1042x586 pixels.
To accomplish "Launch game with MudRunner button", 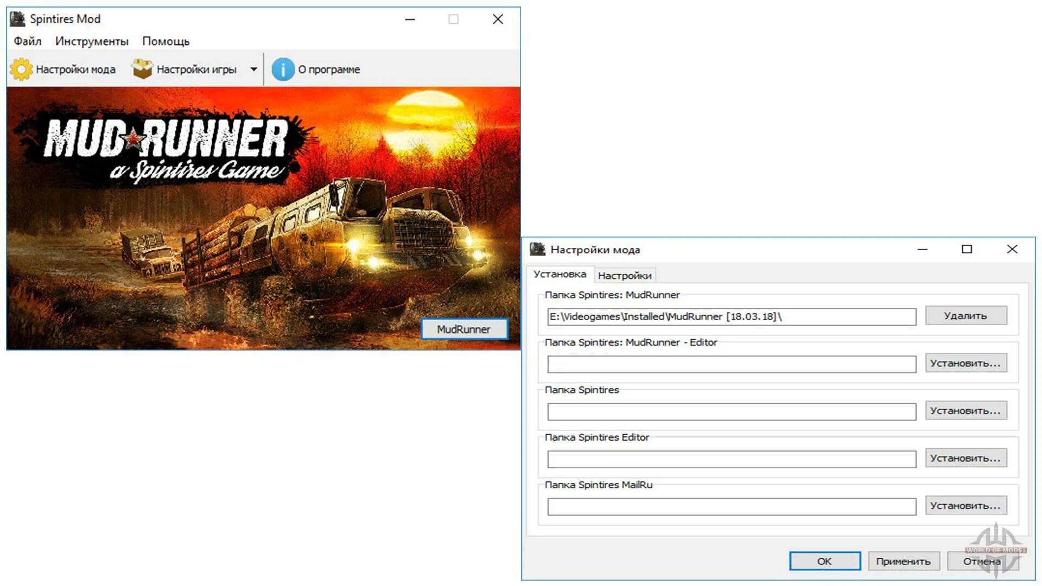I will 464,329.
